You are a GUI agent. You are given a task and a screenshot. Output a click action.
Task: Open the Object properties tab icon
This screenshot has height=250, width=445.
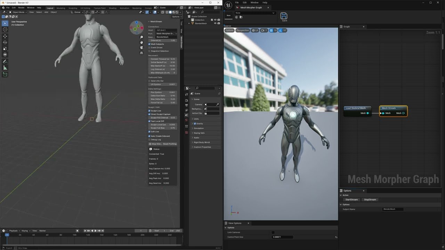tap(186, 126)
